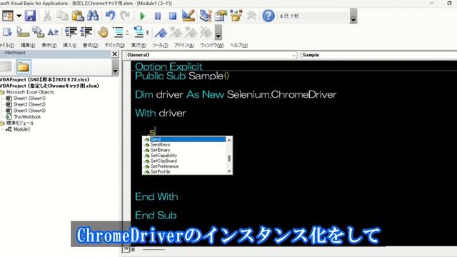Toggle breakpoint with the hand icon
457x257 pixels.
[103, 32]
